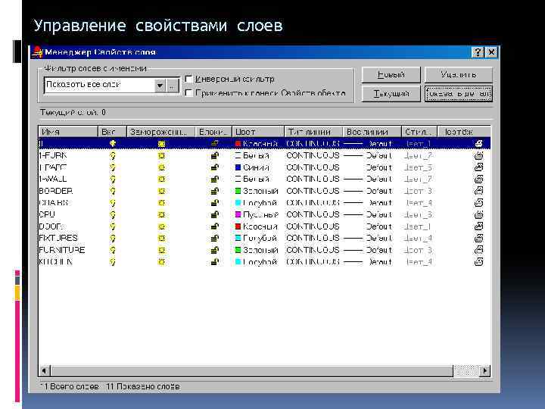Check Применить к панели Свойств объекта option
Screen dimensions: 545x409
188,93
